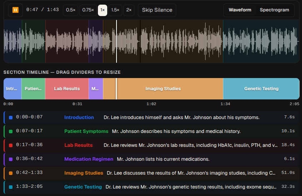The image size is (302, 196).
Task: Select the Imaging Studies timeline block
Action: (163, 89)
